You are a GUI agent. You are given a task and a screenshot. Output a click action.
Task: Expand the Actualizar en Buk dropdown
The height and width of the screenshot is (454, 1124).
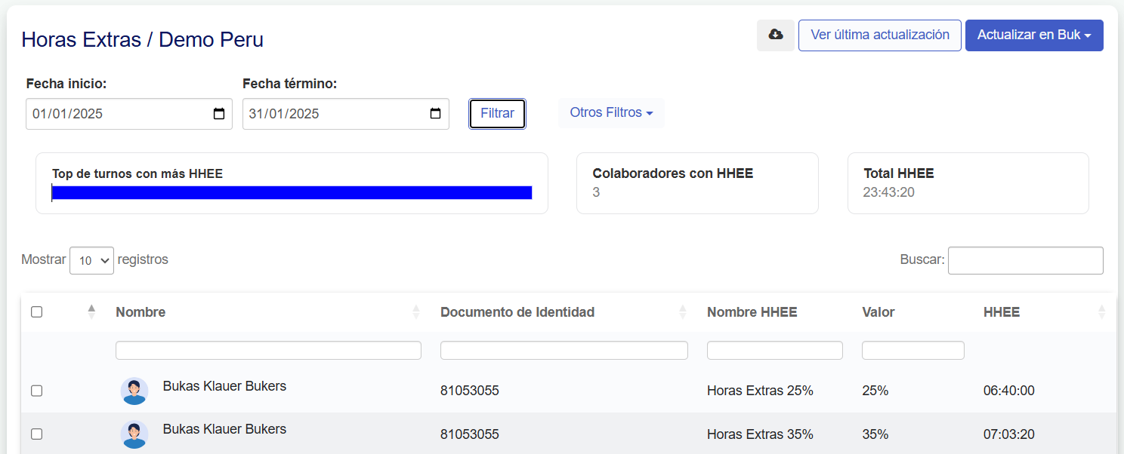click(1033, 35)
